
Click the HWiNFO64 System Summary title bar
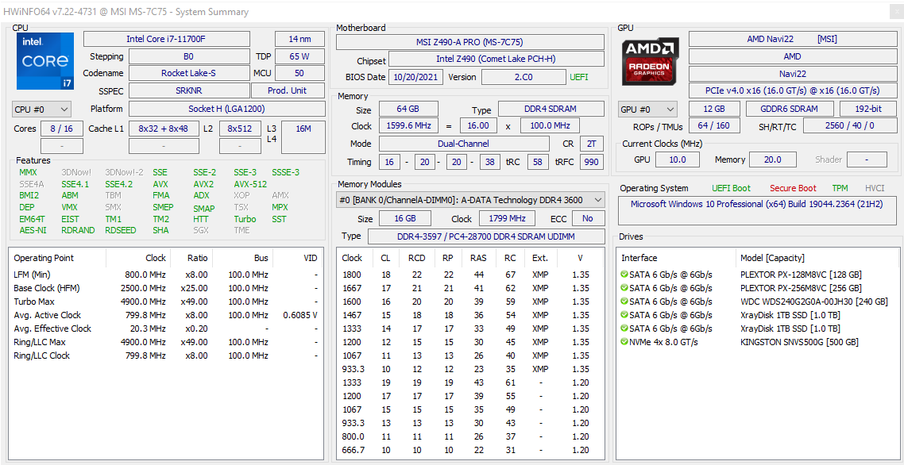point(452,12)
